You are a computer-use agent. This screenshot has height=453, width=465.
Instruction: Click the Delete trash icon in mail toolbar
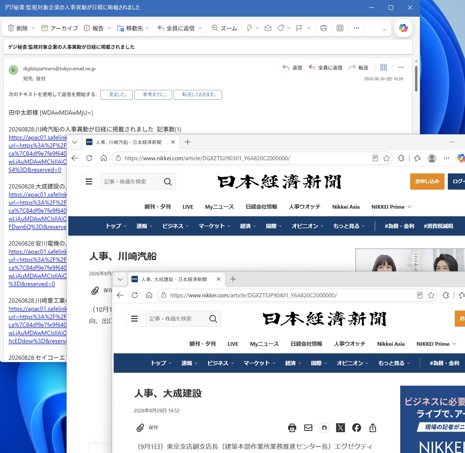[x=11, y=28]
